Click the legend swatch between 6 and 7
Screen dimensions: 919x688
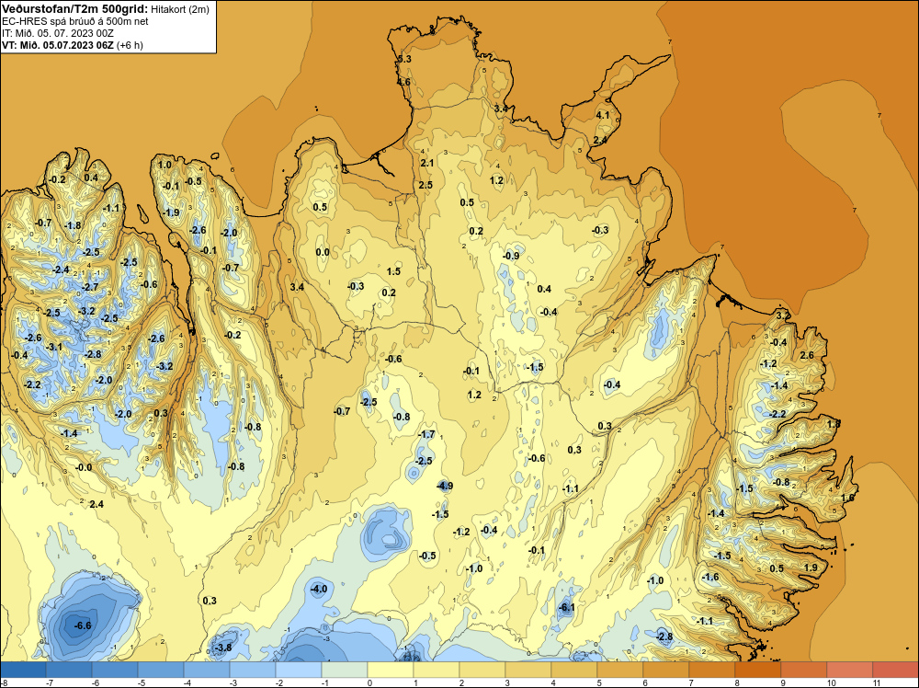[x=665, y=670]
